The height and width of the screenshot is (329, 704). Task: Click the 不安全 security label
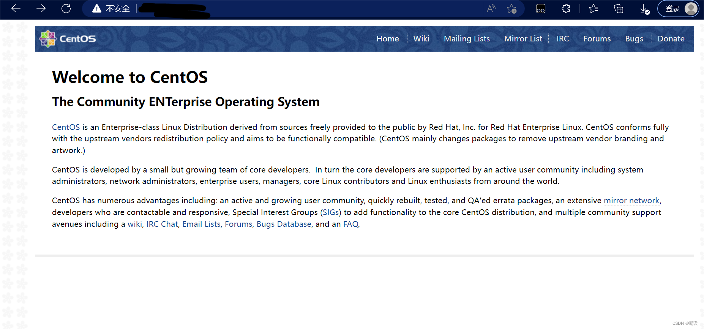click(x=118, y=8)
